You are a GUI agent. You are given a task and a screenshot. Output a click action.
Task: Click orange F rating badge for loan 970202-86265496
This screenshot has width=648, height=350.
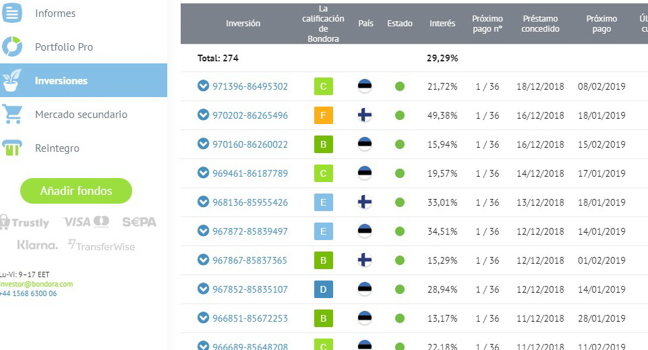[x=324, y=115]
